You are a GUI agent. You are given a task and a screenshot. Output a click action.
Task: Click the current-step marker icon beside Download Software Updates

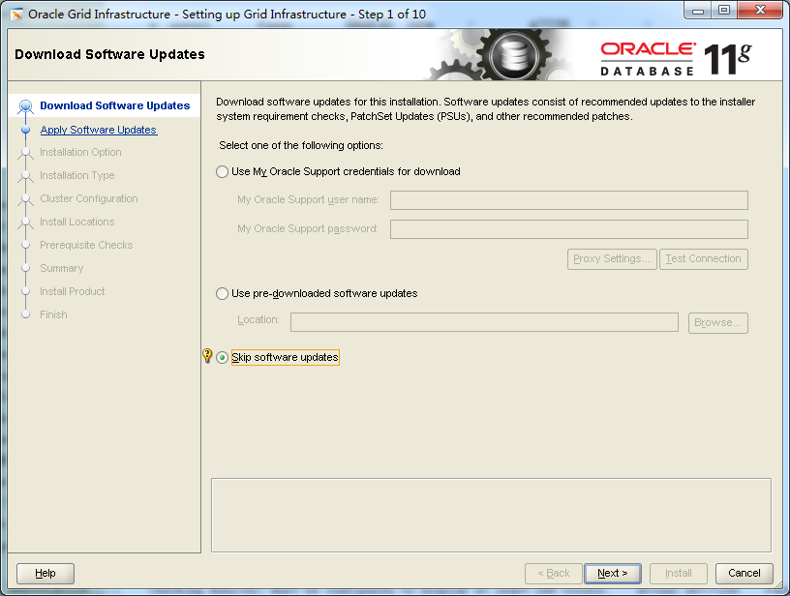pyautogui.click(x=26, y=106)
